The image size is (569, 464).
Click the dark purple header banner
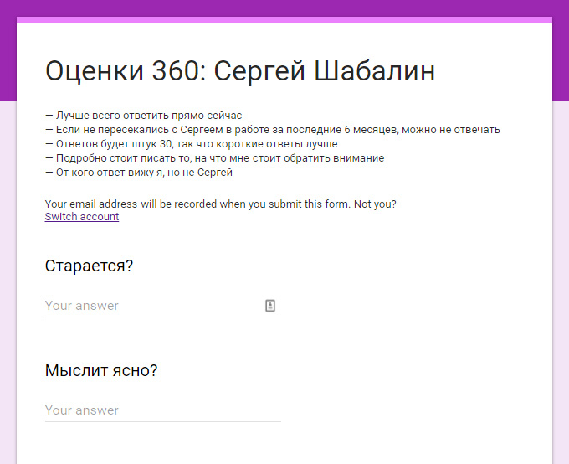click(x=284, y=8)
